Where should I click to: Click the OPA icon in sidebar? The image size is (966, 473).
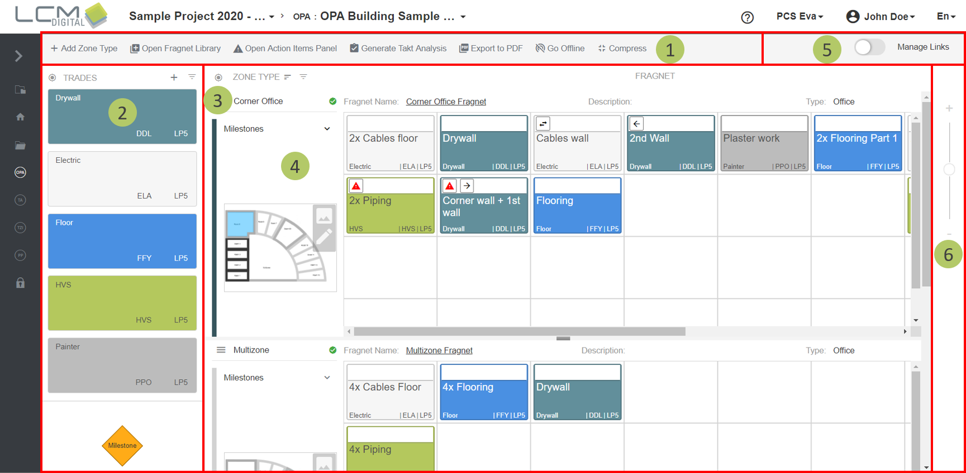[20, 172]
